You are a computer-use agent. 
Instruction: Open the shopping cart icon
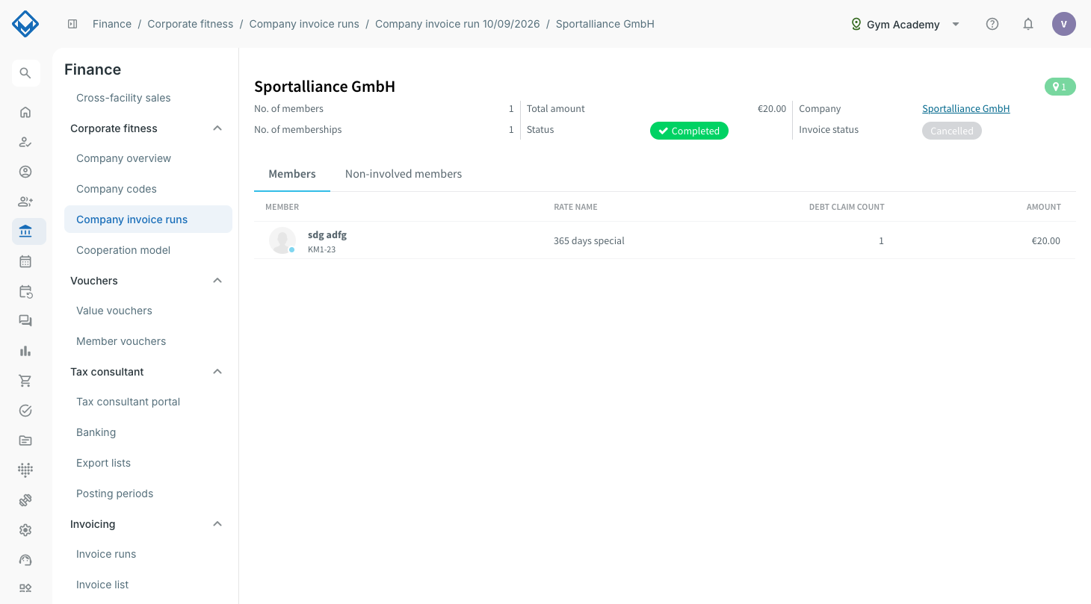click(x=25, y=381)
